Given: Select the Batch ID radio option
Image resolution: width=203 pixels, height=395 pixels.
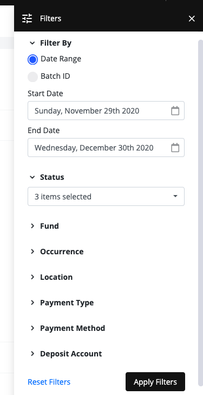Looking at the screenshot, I should tap(32, 77).
